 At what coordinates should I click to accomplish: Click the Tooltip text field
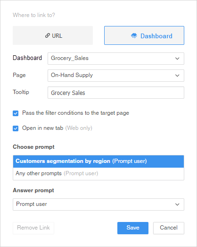point(116,93)
